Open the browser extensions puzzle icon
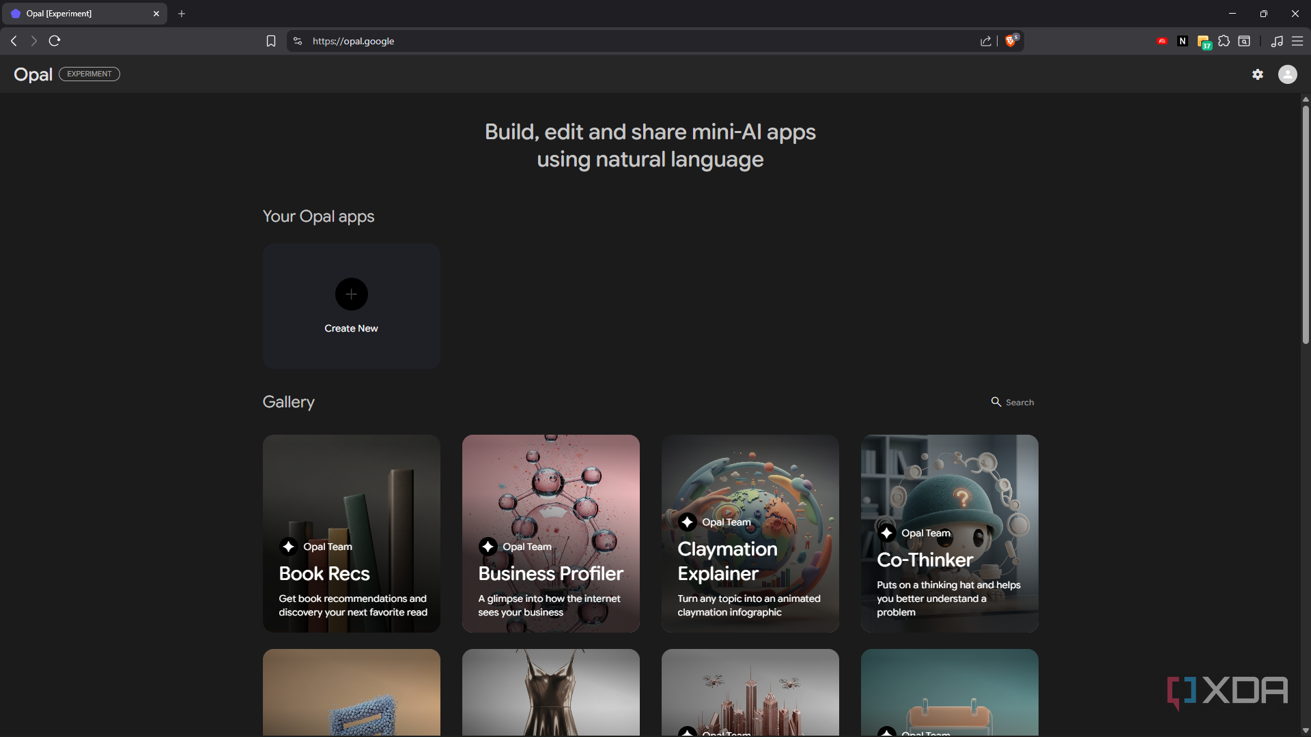Image resolution: width=1311 pixels, height=737 pixels. pyautogui.click(x=1224, y=41)
